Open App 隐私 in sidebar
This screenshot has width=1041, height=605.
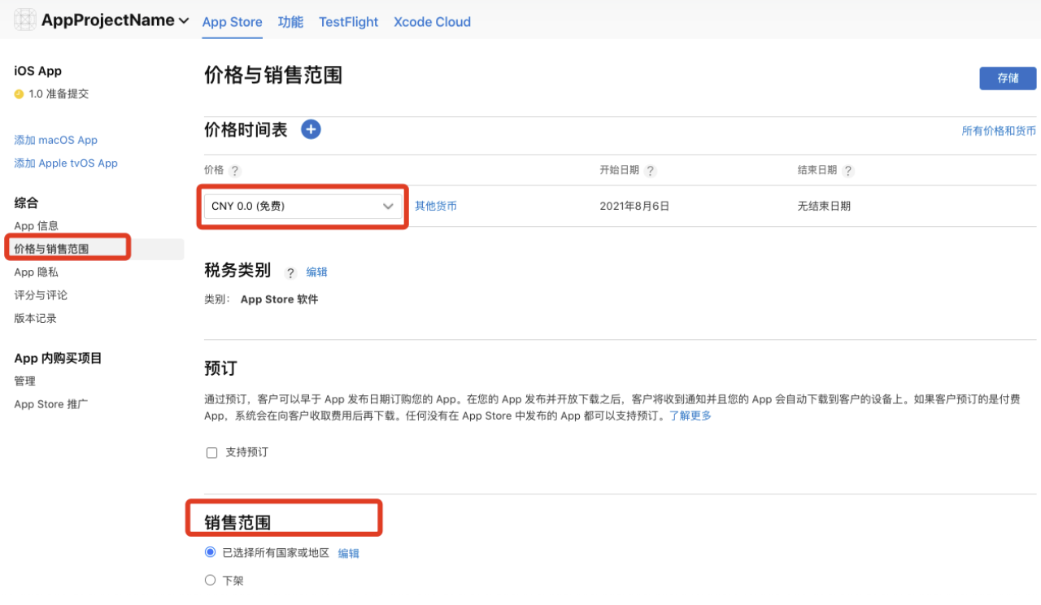37,272
